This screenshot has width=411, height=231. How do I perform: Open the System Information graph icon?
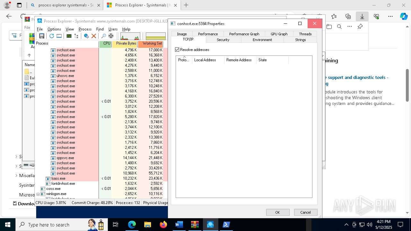point(69,36)
